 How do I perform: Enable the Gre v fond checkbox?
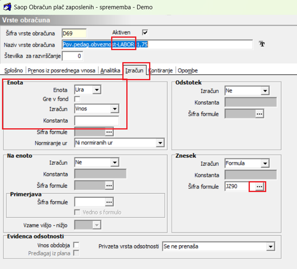coord(77,99)
